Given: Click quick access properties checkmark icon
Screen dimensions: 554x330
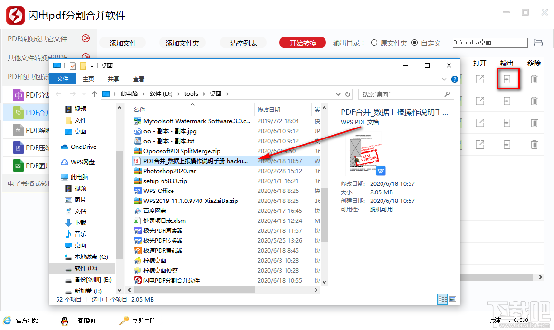Looking at the screenshot, I should [73, 65].
